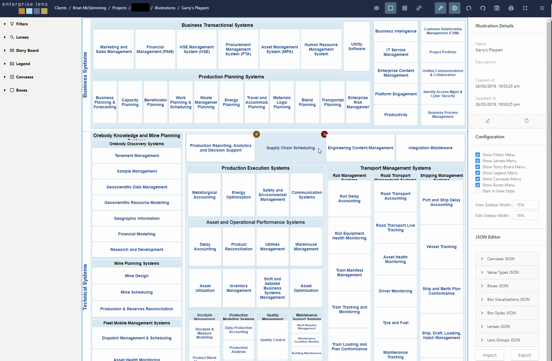Open the Clients breadcrumb link
Image resolution: width=552 pixels, height=361 pixels.
[x=61, y=8]
